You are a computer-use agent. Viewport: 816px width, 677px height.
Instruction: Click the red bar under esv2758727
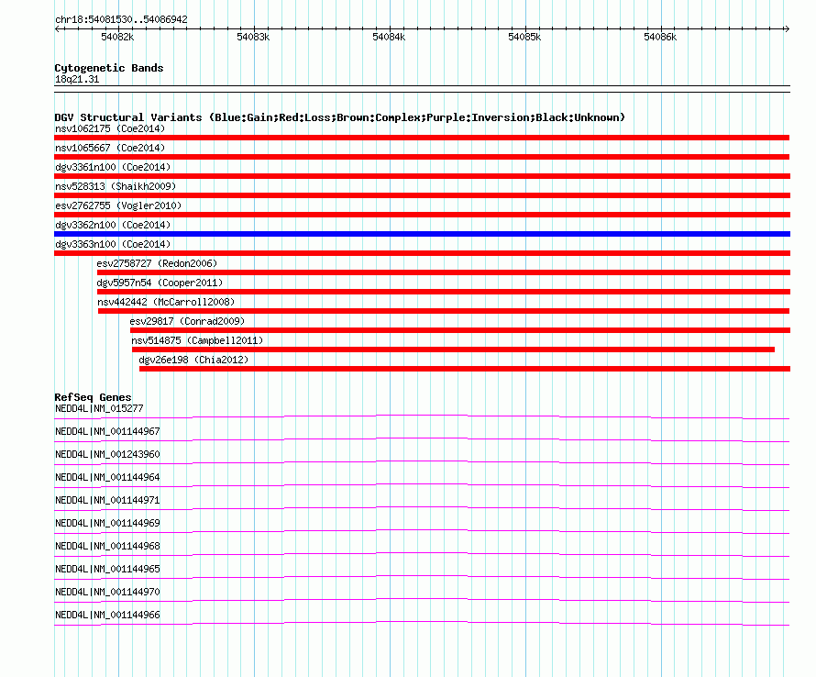[x=444, y=272]
